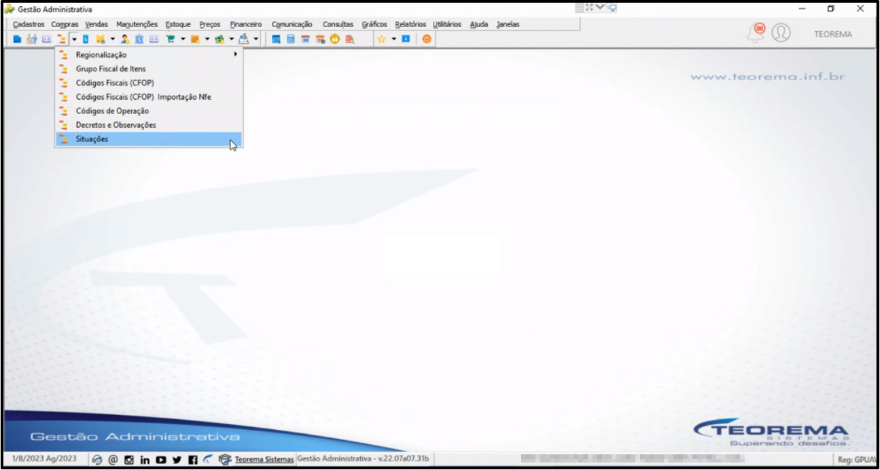The image size is (880, 470).
Task: Click the highlighted Situações menu entry
Action: [x=148, y=139]
